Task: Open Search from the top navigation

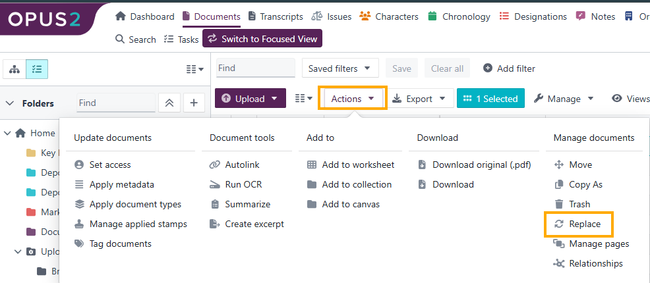Action: click(136, 39)
